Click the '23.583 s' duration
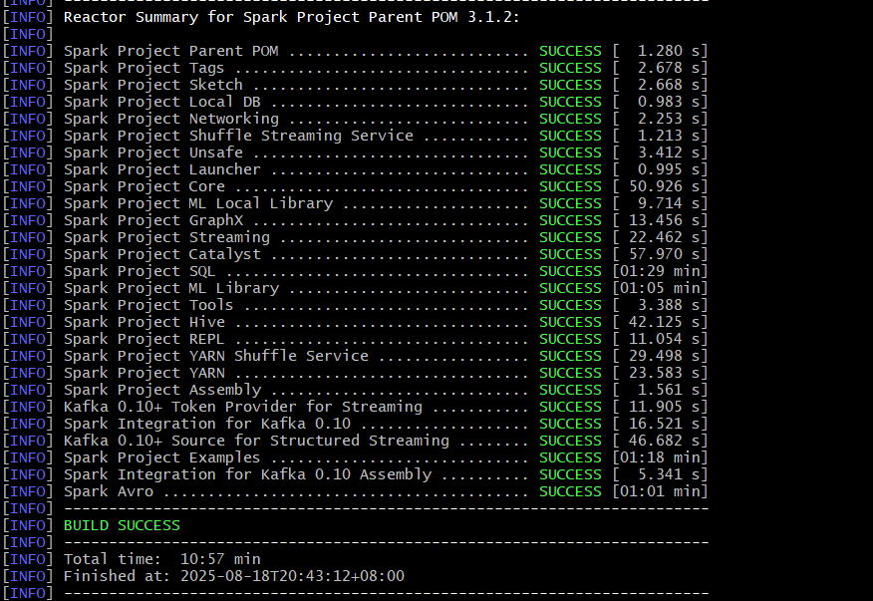The image size is (873, 601). [x=664, y=373]
